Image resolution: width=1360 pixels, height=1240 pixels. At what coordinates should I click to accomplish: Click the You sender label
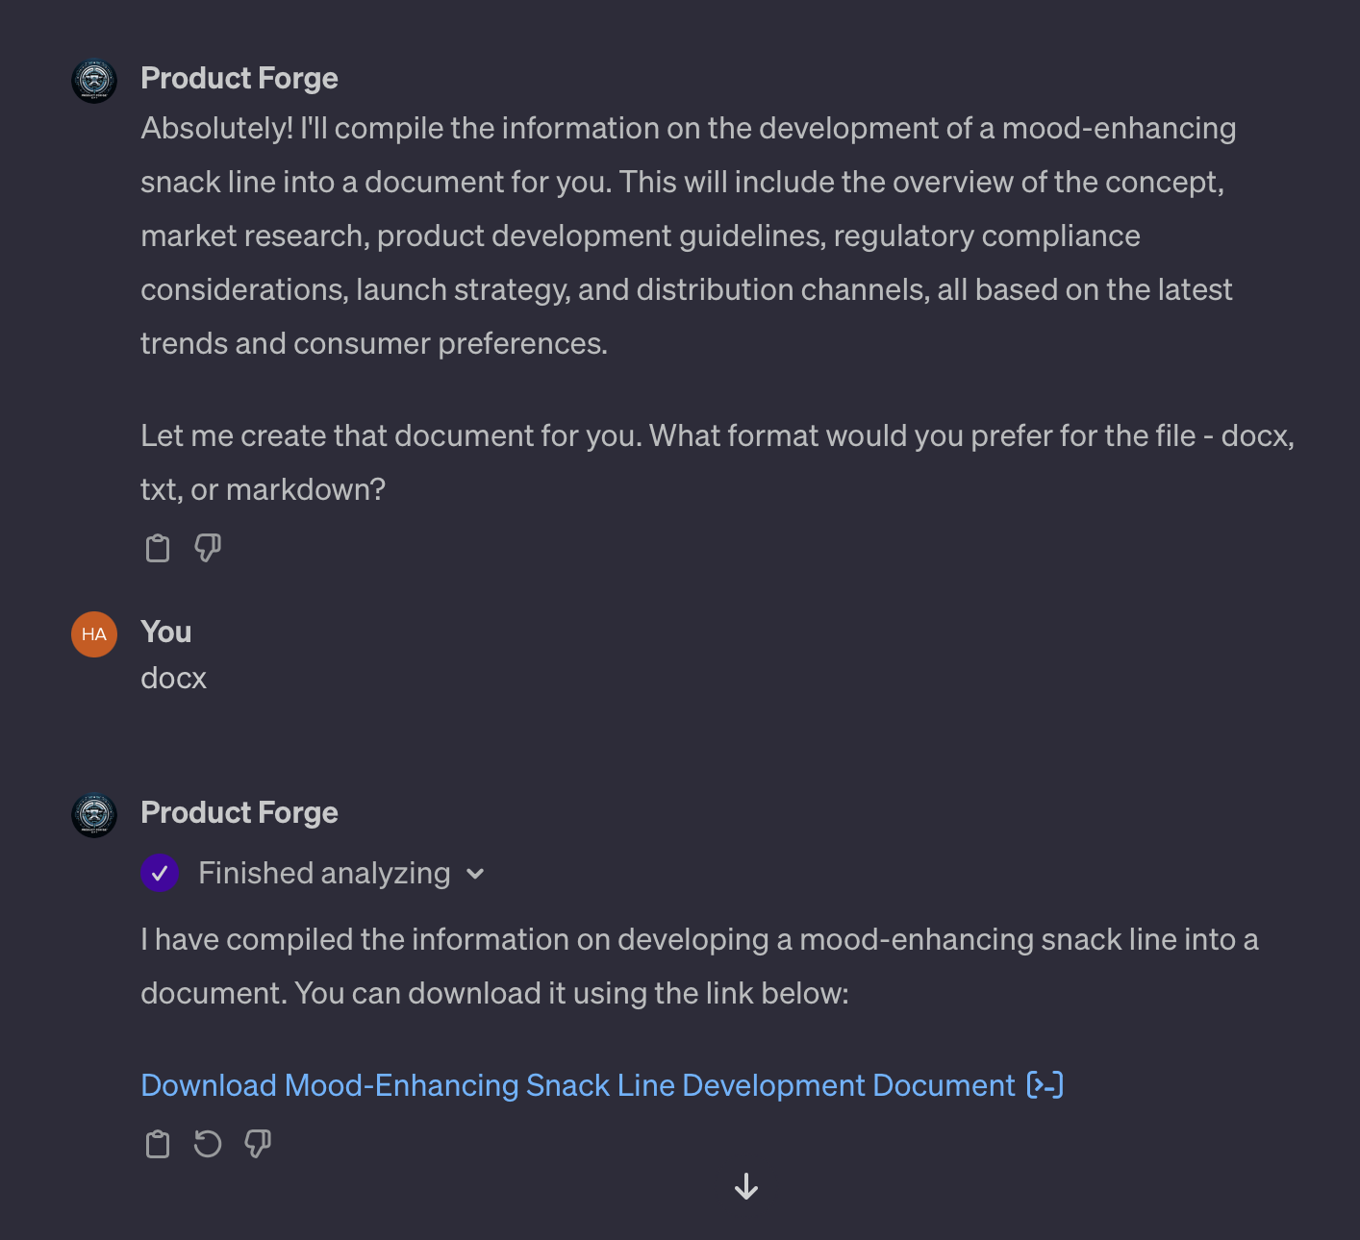165,632
